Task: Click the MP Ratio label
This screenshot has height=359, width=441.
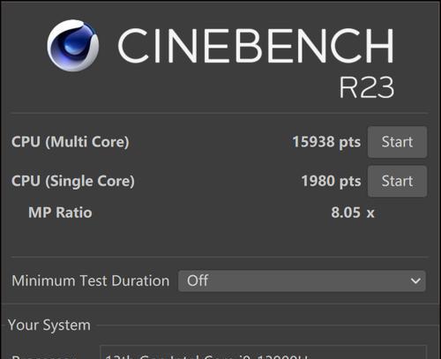Action: click(60, 213)
